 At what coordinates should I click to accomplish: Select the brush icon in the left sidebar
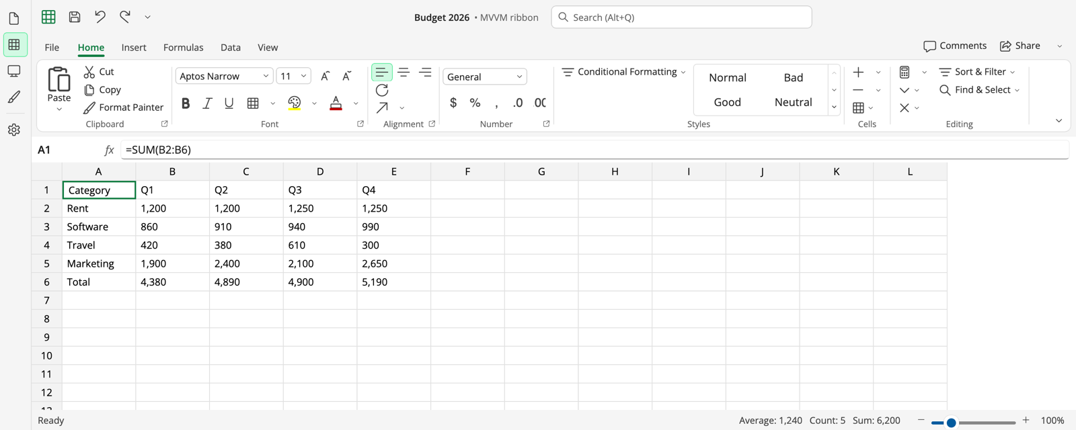pyautogui.click(x=14, y=97)
